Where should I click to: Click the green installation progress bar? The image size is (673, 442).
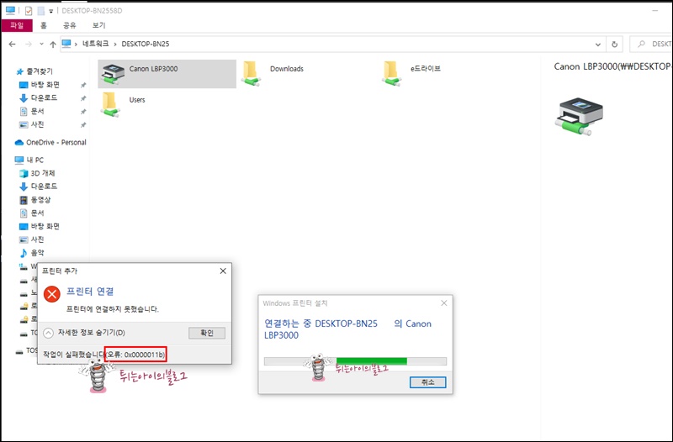(371, 361)
